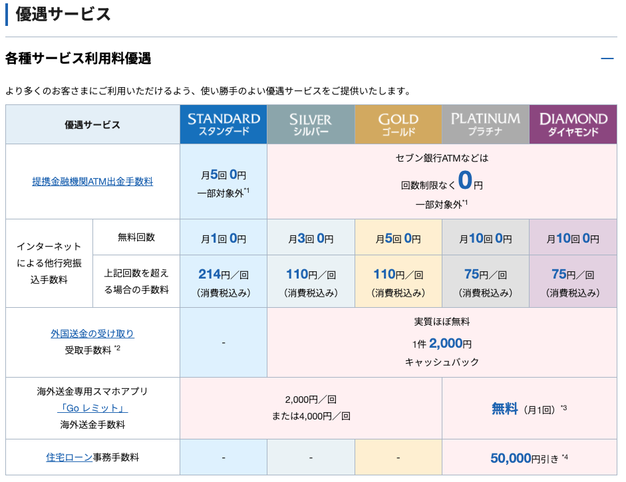The width and height of the screenshot is (626, 482).
Task: Click the 海外送金専用スマホアプリ label
Action: pos(92,392)
